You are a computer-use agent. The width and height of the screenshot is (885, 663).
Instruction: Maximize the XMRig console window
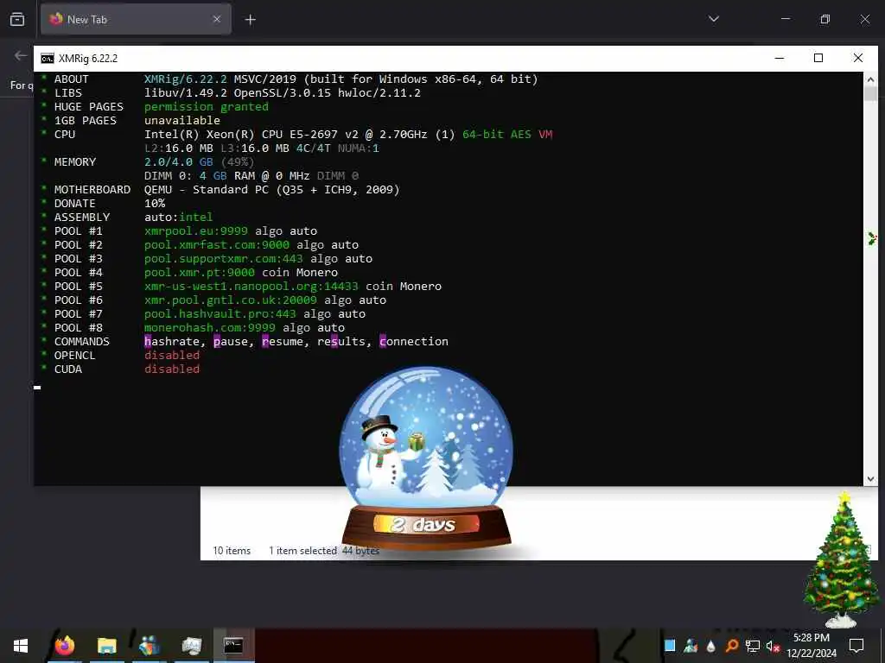coord(818,58)
